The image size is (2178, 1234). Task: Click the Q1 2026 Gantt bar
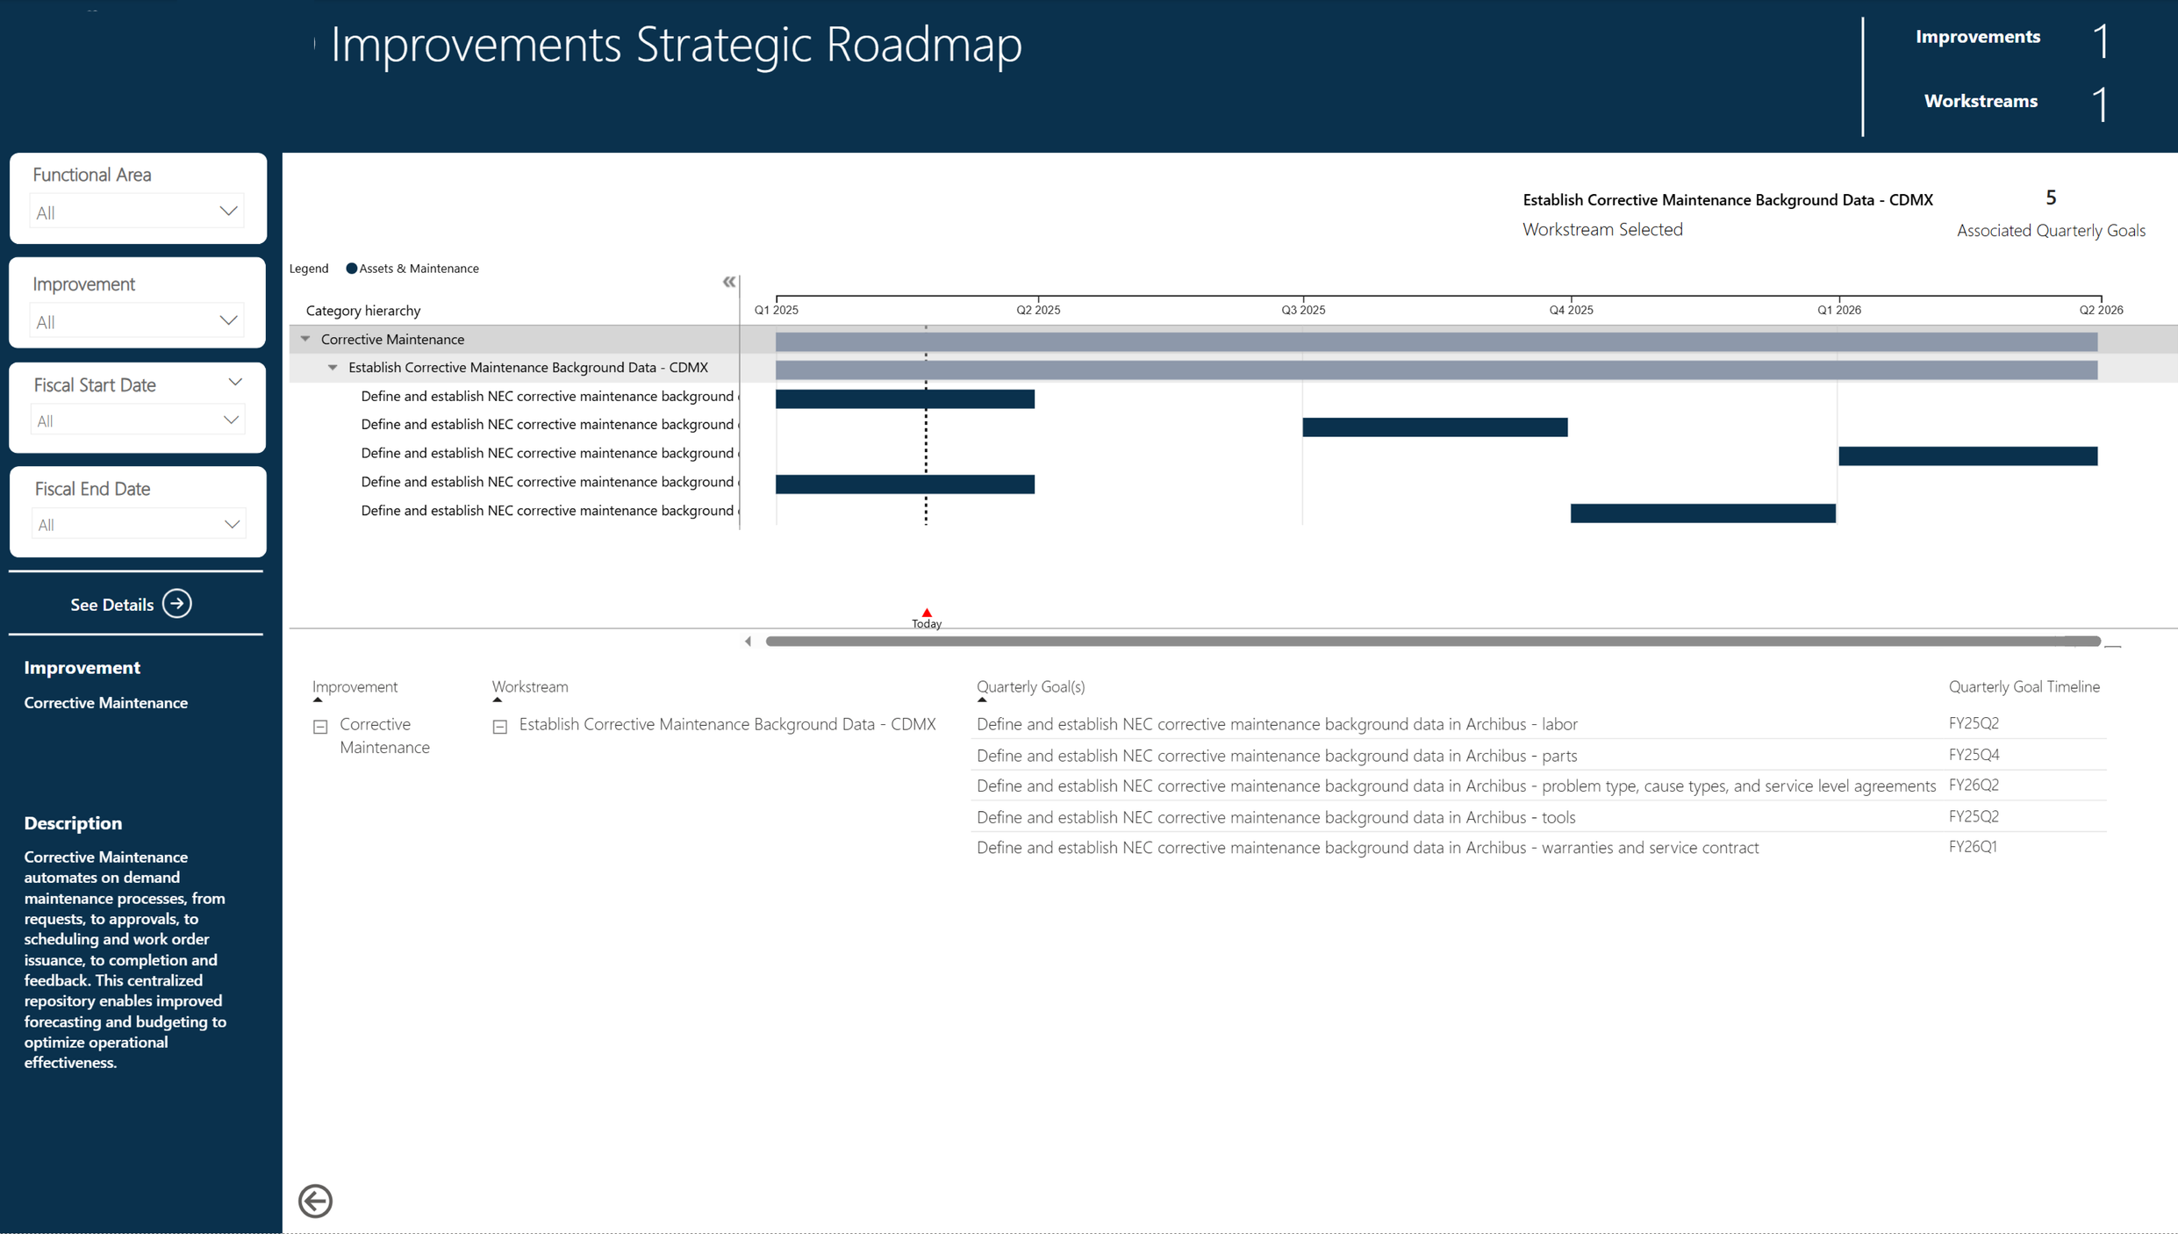click(x=1967, y=456)
